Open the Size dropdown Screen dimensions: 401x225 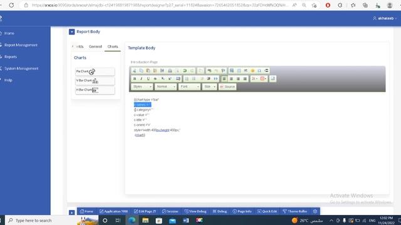[209, 87]
